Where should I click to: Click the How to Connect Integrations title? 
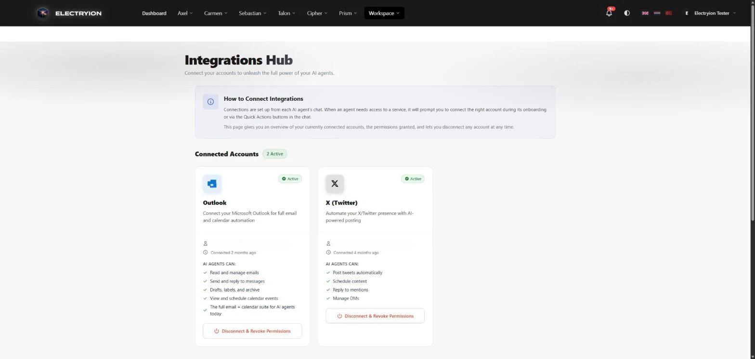point(263,99)
